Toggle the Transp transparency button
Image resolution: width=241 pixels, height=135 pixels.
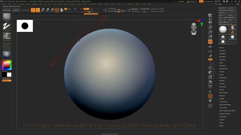pos(210,91)
